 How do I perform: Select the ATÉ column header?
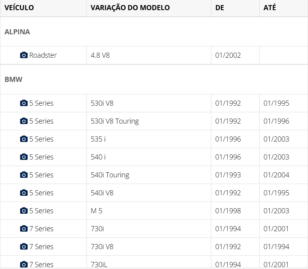(x=269, y=8)
